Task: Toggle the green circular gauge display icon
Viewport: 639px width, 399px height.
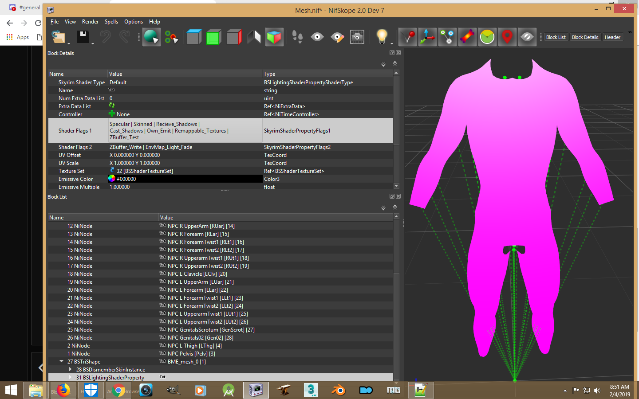Action: click(487, 37)
